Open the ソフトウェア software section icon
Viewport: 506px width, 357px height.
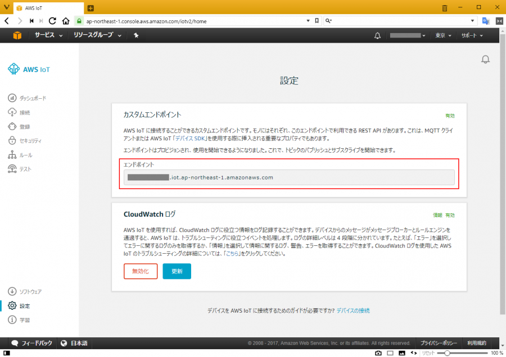[12, 291]
